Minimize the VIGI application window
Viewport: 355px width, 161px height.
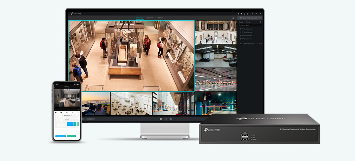253,14
